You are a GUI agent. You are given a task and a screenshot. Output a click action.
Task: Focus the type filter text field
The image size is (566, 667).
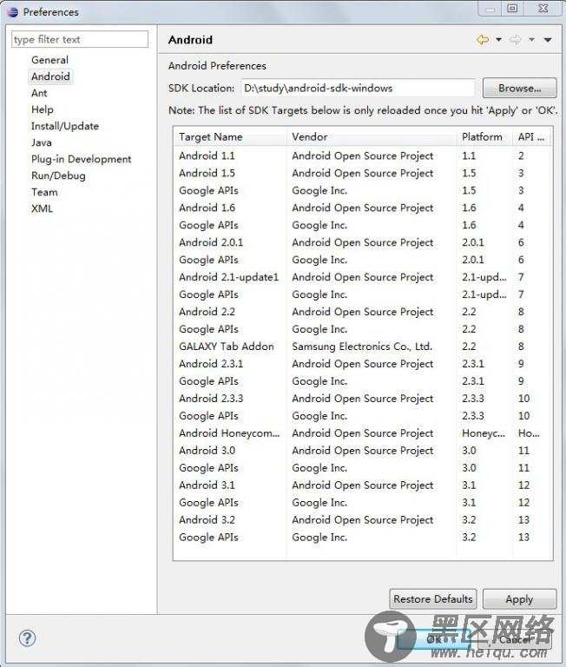[80, 39]
